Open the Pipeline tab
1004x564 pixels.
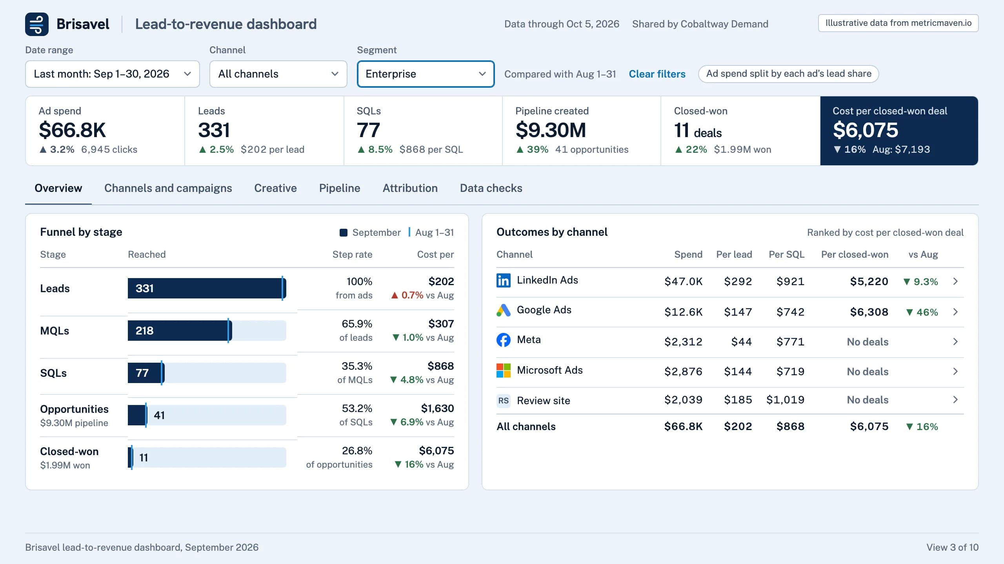pos(340,188)
